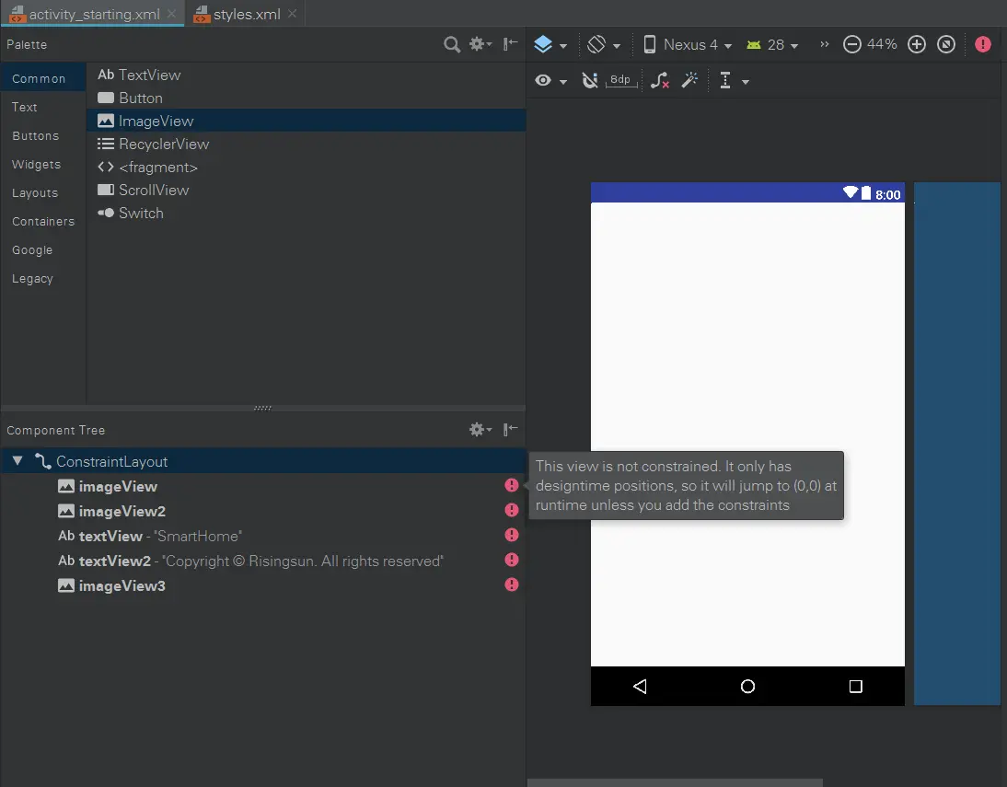Select RecyclerView in the palette
1007x787 pixels.
tap(307, 144)
